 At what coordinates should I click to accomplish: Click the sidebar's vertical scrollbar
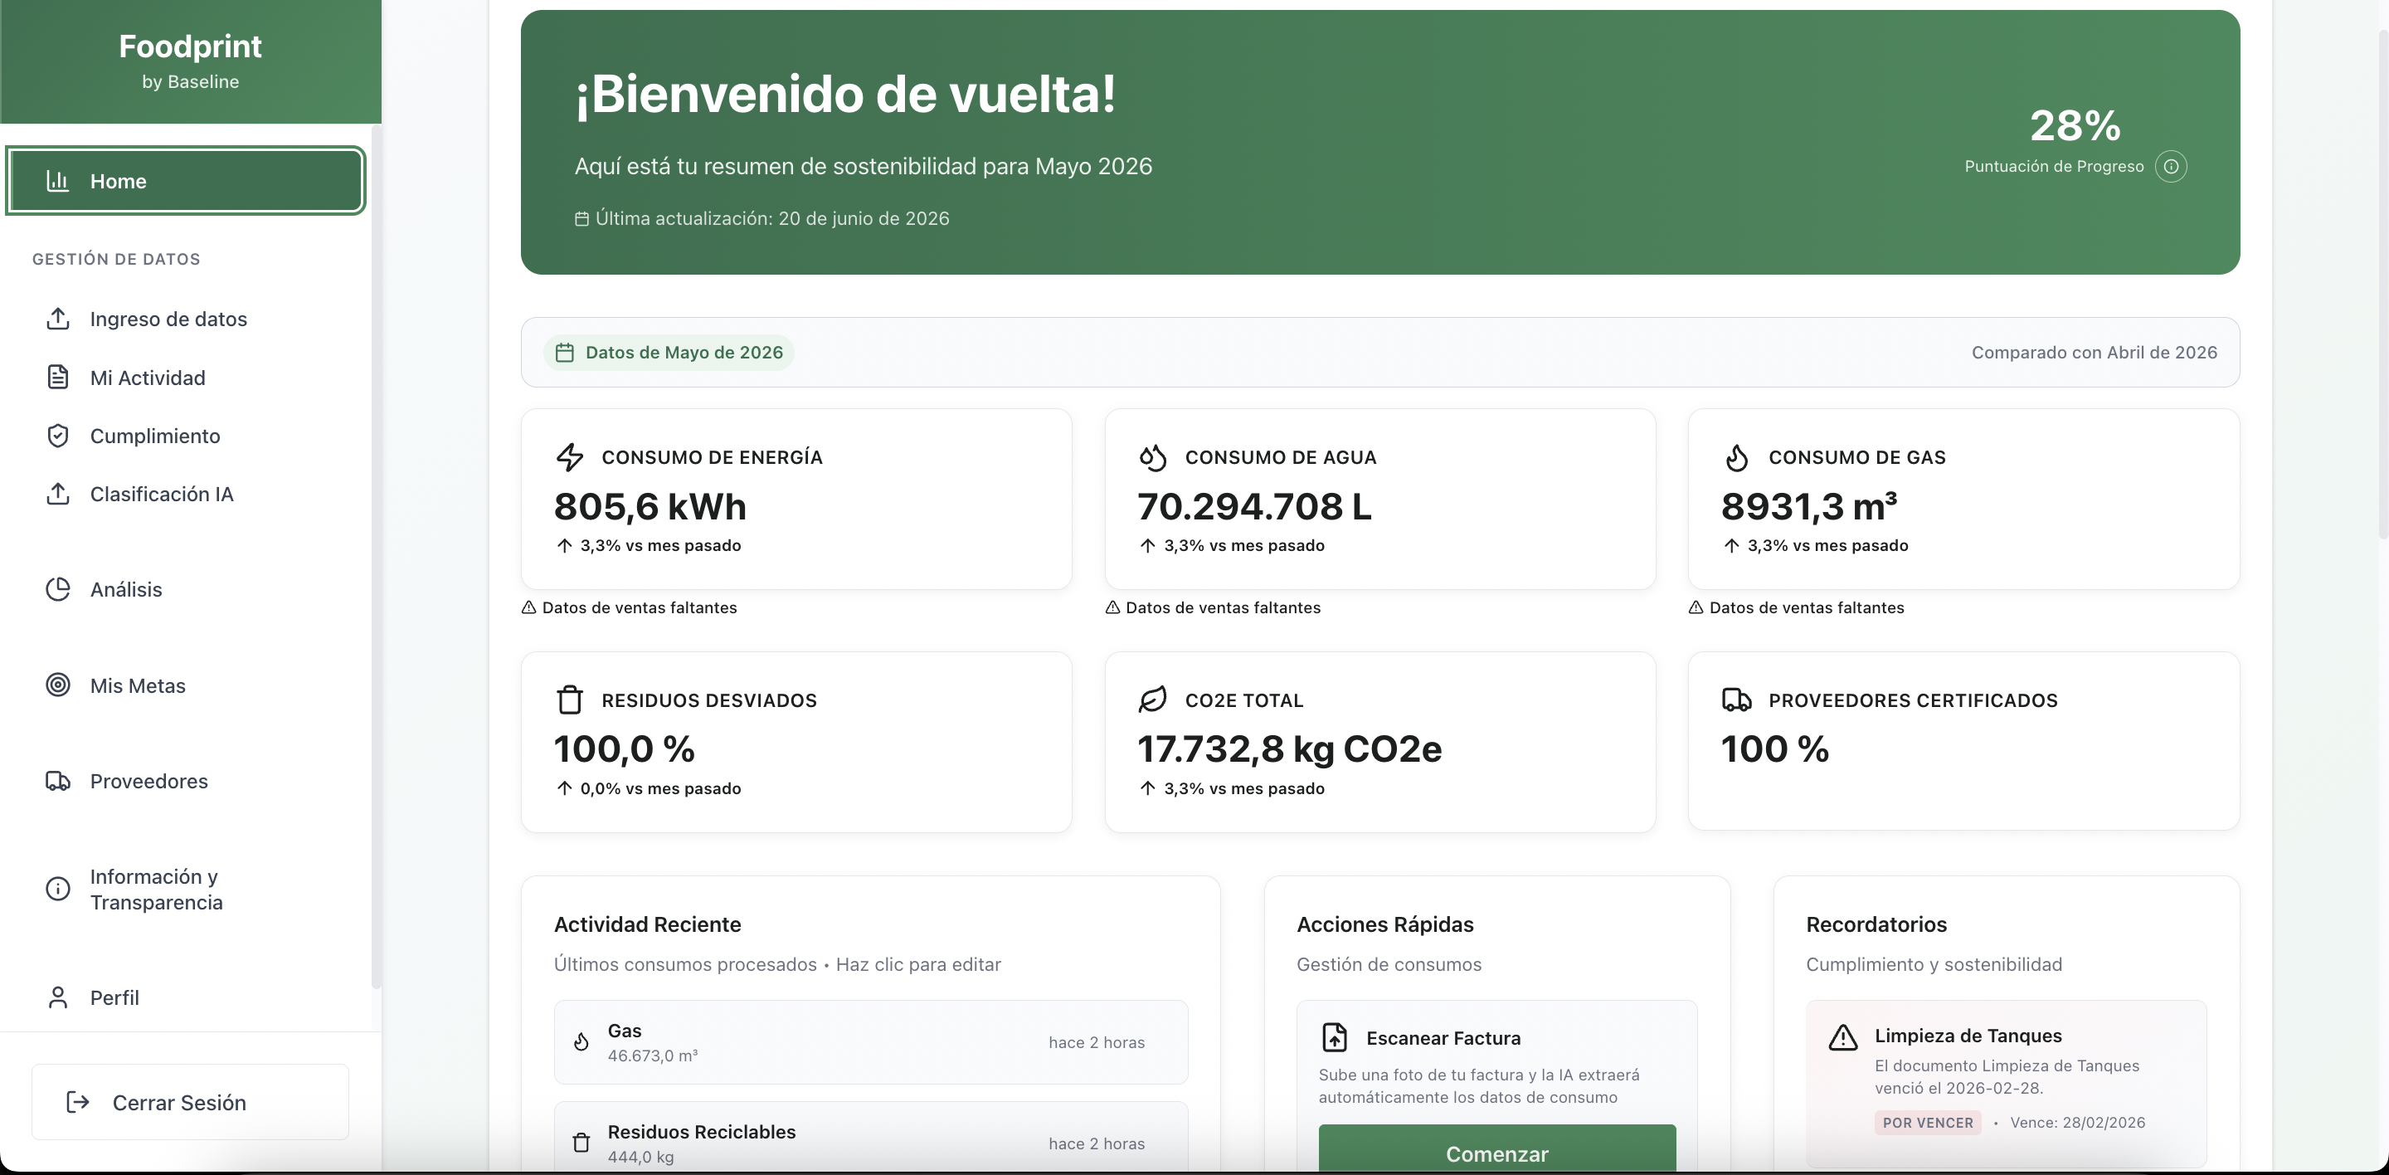click(376, 557)
